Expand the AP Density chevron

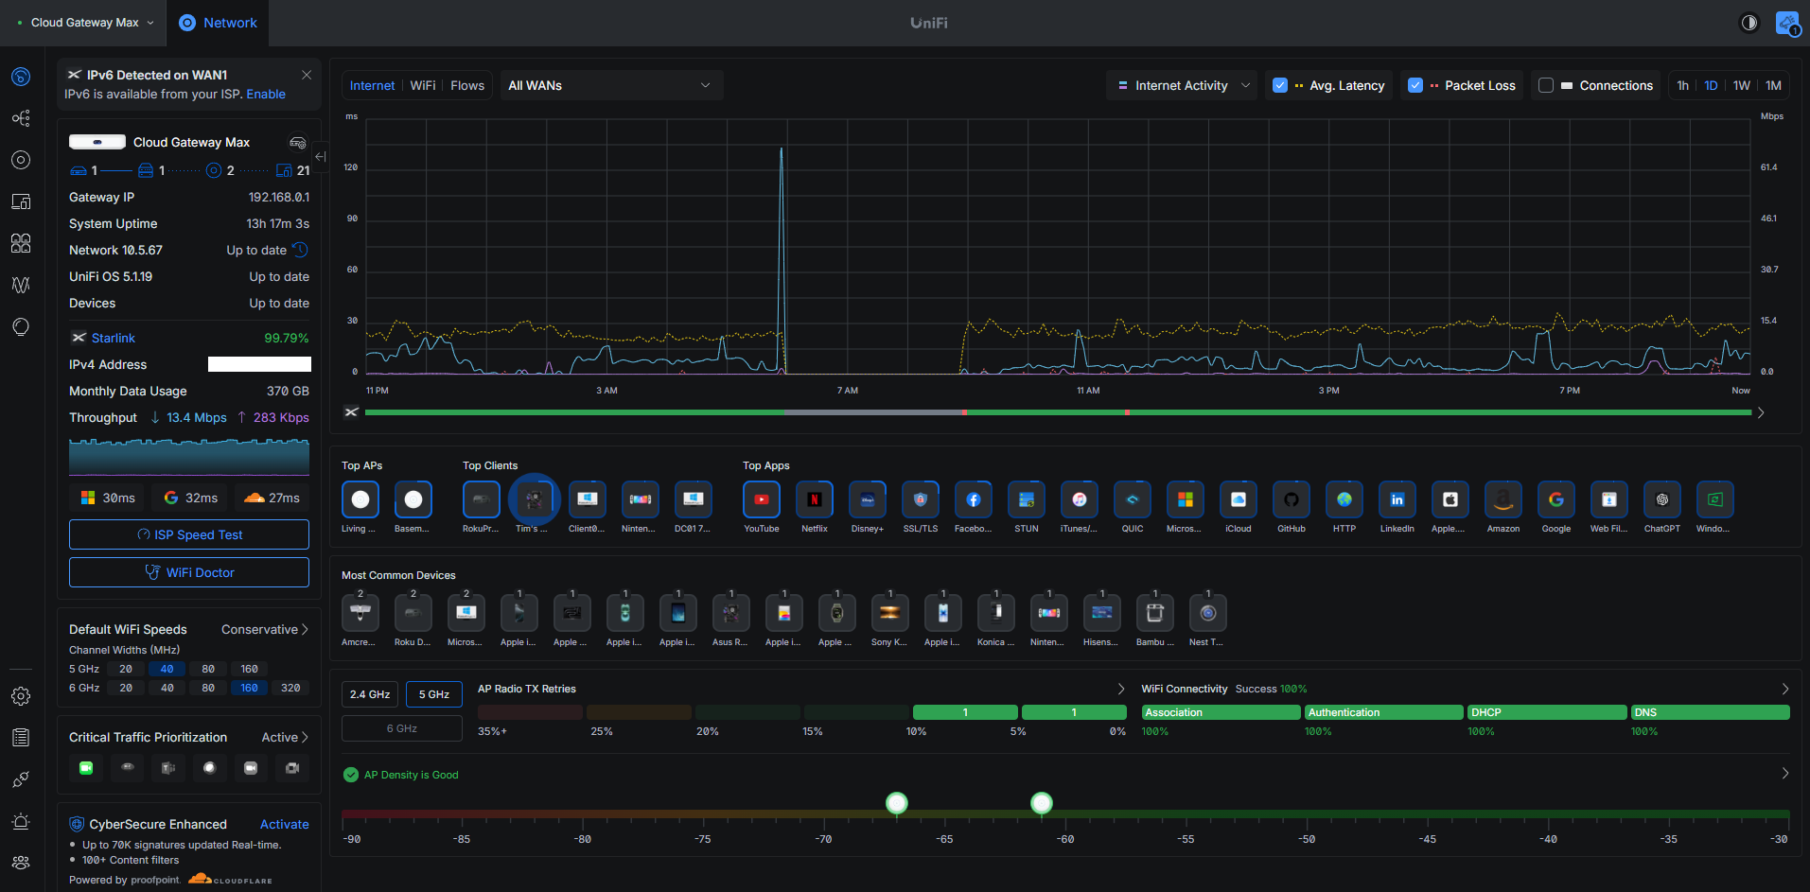pos(1785,774)
